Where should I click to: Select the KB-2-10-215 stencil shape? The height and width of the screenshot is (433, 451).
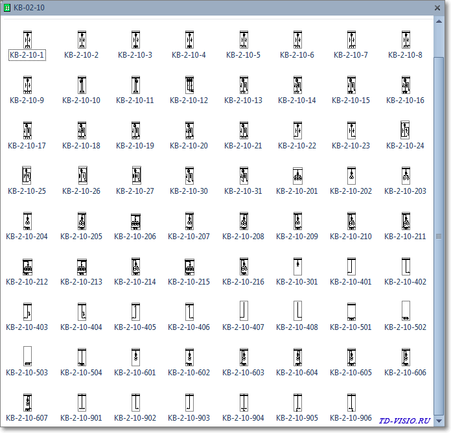click(x=189, y=266)
